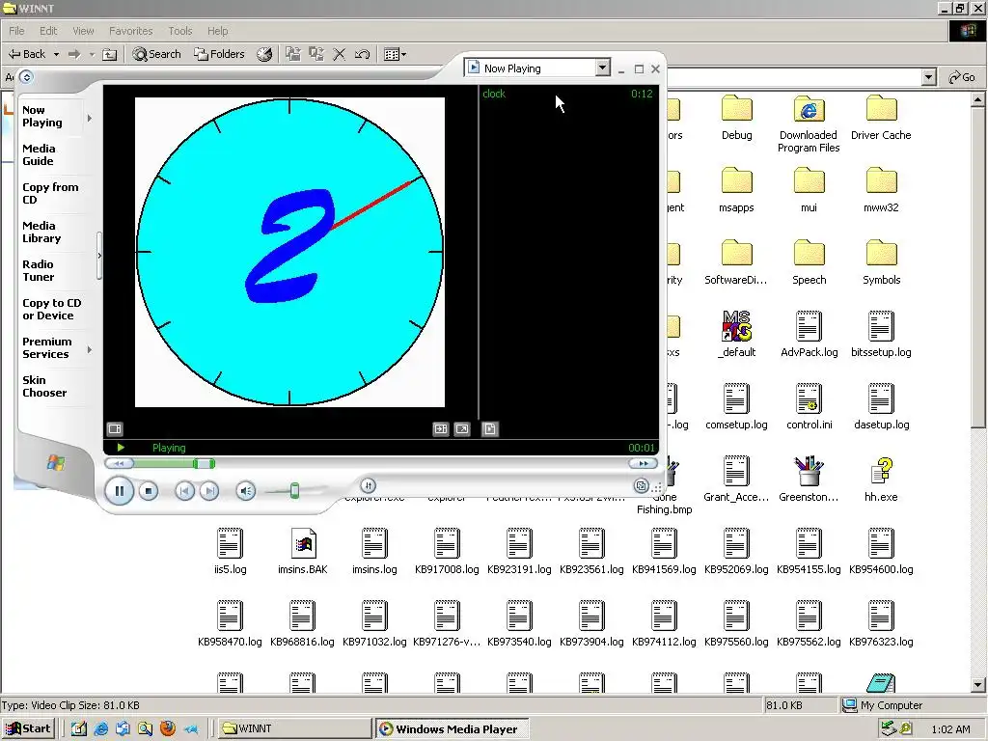Launch Firefox from Quick Launch
The image size is (988, 741).
point(168,728)
